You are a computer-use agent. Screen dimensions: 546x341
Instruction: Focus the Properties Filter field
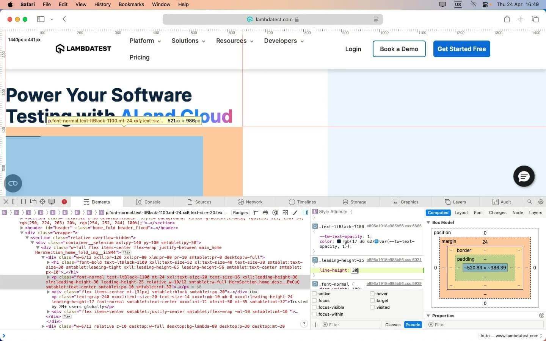pyautogui.click(x=485, y=325)
